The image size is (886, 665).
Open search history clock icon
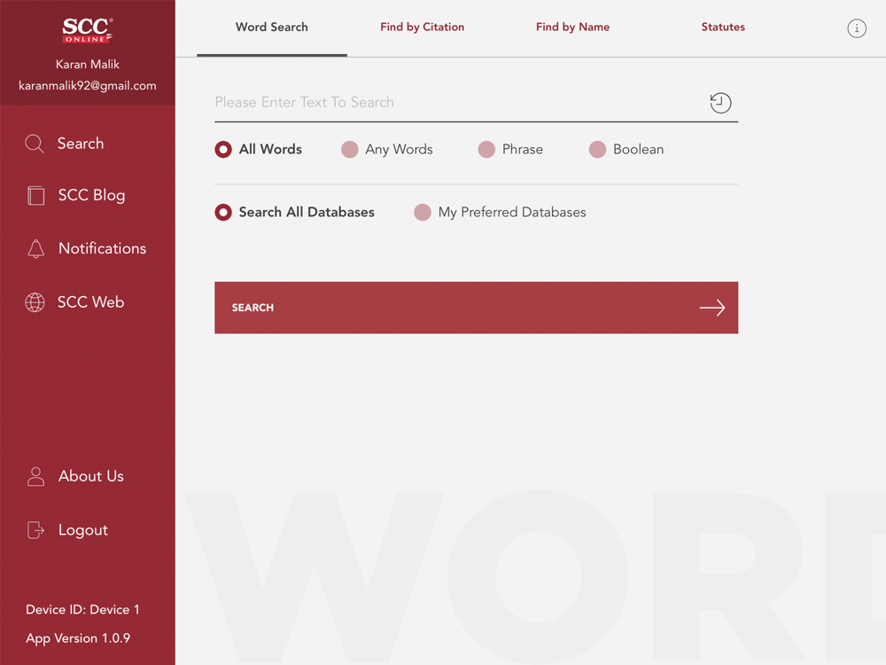pos(720,103)
